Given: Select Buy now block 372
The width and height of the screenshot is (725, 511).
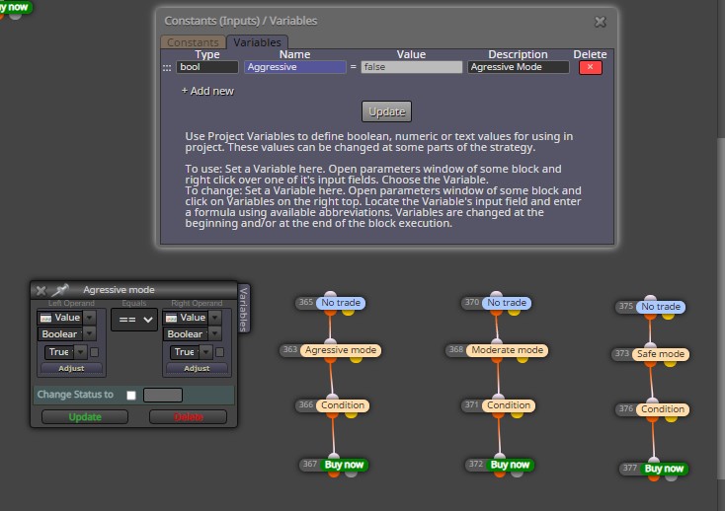Looking at the screenshot, I should pos(510,465).
